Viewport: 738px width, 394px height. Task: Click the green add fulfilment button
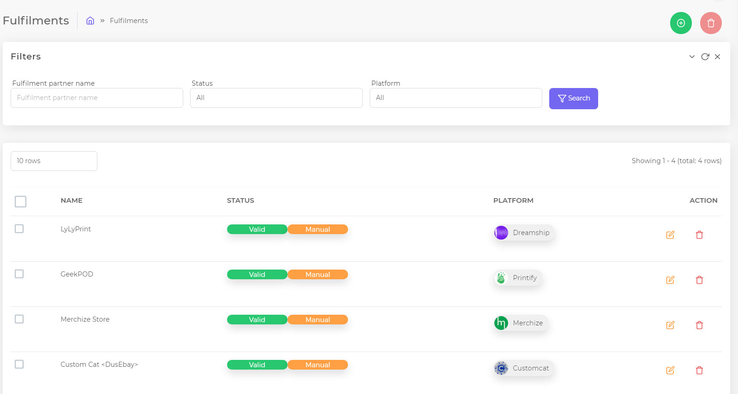click(681, 23)
